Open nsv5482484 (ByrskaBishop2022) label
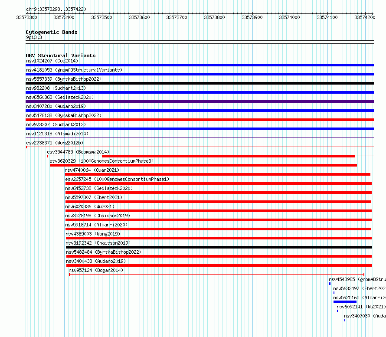Screen dimensions: 386x337 (104, 252)
